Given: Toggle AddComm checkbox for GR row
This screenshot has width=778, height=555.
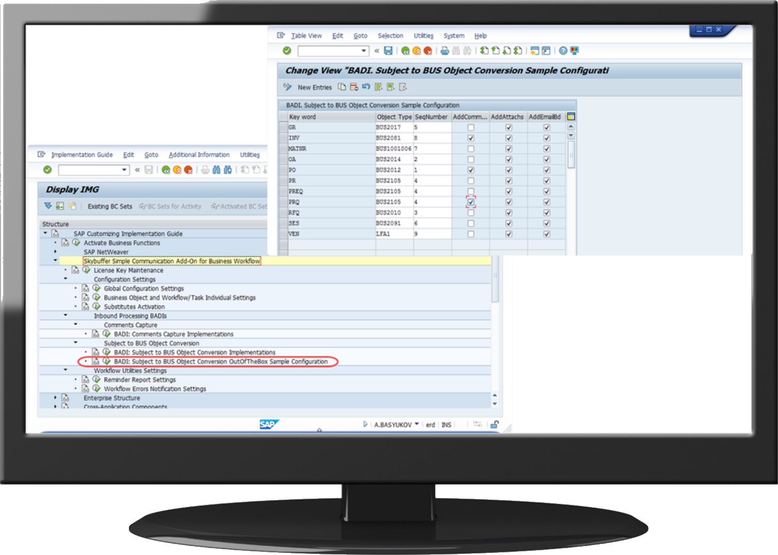Looking at the screenshot, I should (x=471, y=127).
